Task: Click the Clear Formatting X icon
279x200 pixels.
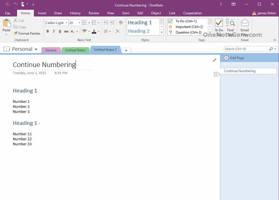Action: click(118, 31)
